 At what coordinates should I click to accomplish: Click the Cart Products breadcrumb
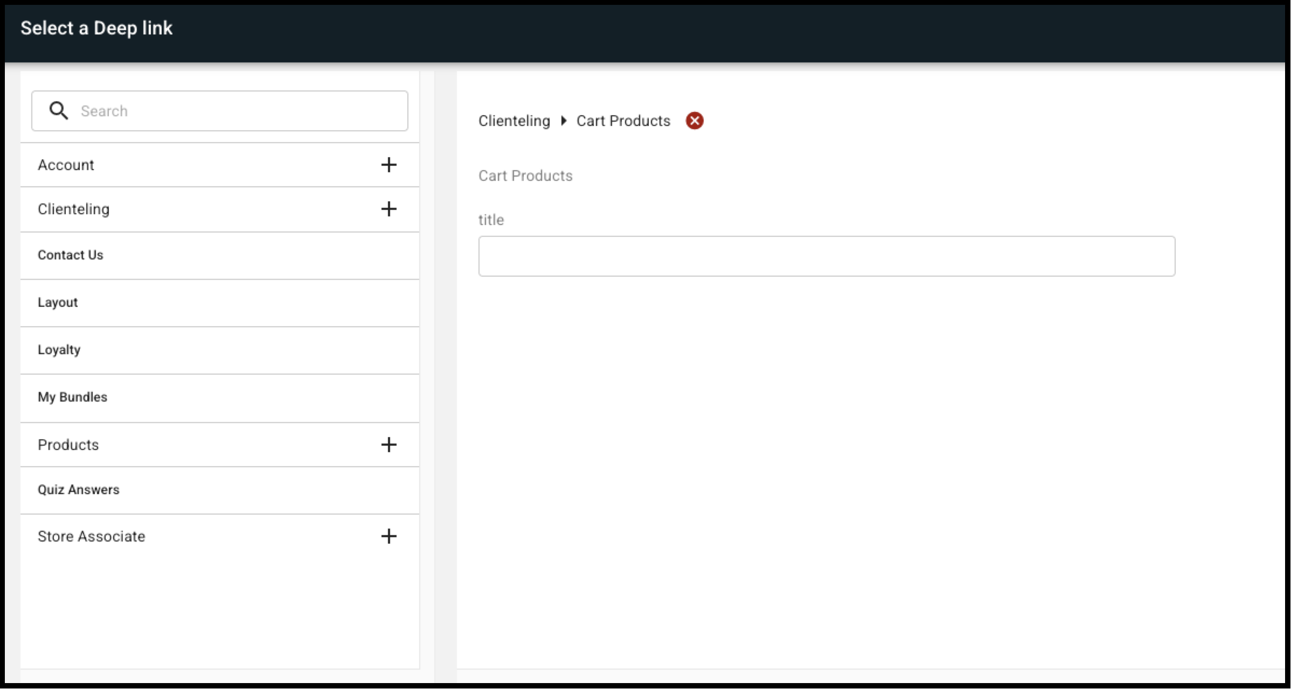[623, 121]
